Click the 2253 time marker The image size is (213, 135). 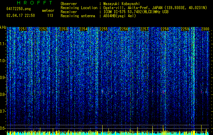point(63,29)
